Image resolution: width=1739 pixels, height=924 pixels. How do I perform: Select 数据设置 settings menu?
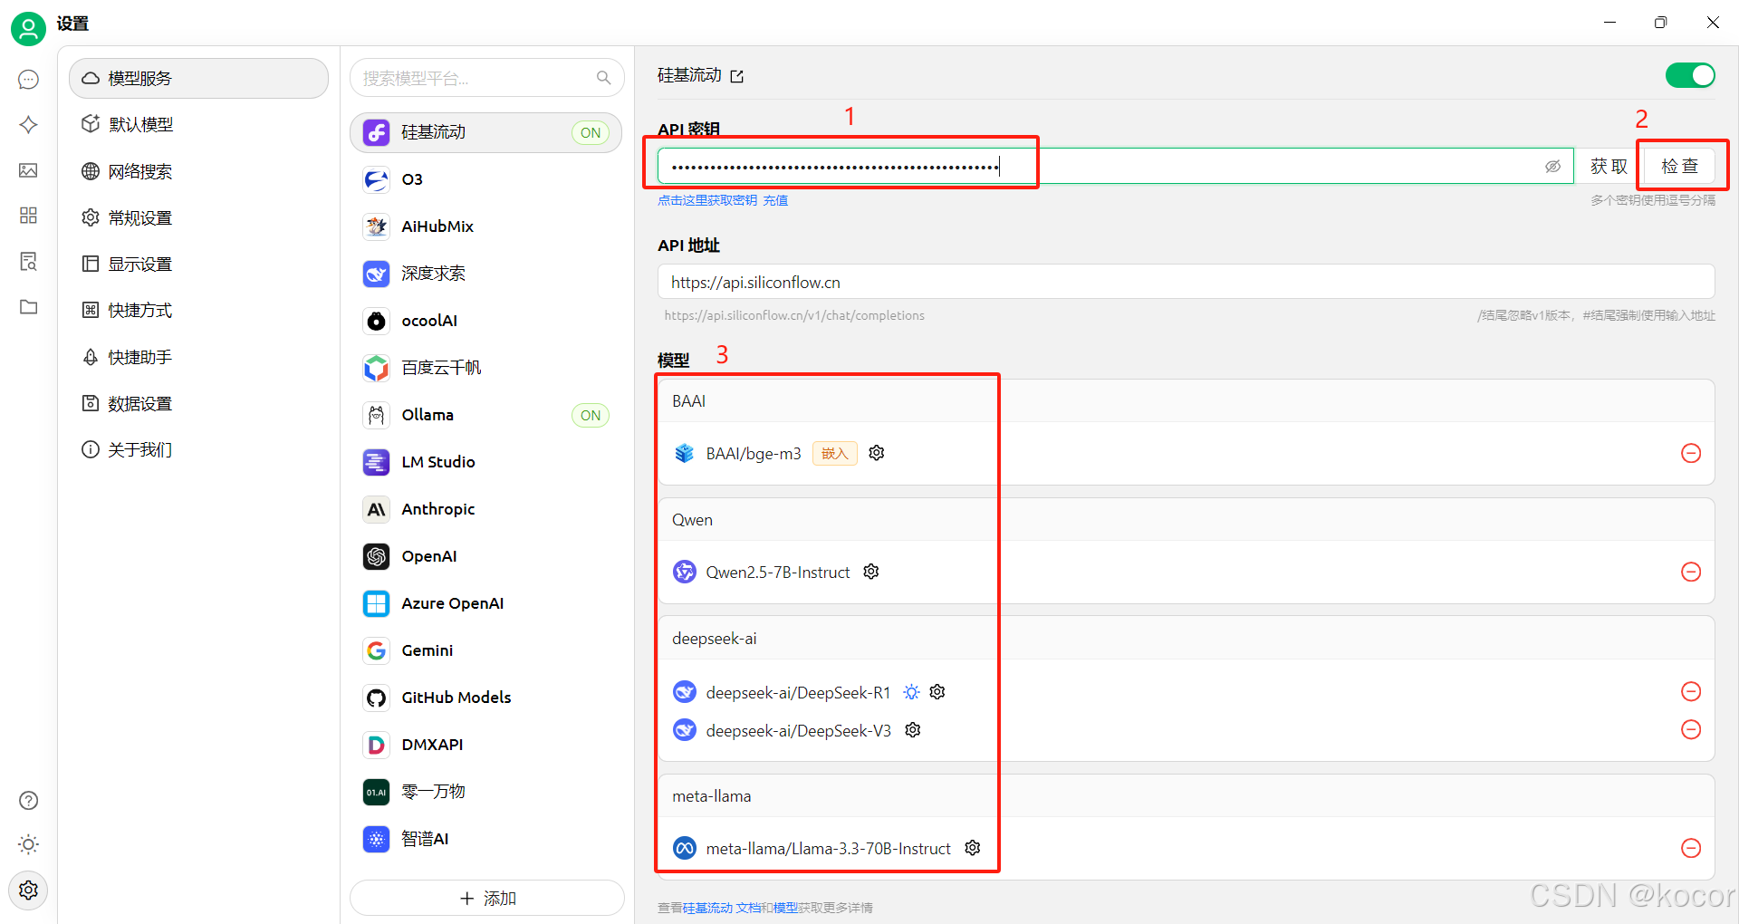coord(198,403)
